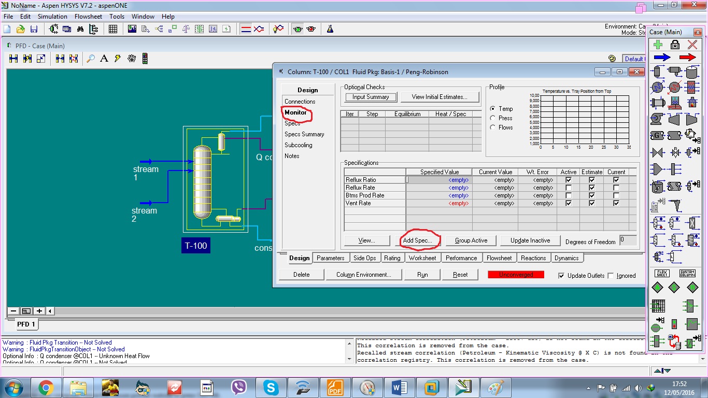Select the Pump icon from the object palette

pyautogui.click(x=656, y=119)
